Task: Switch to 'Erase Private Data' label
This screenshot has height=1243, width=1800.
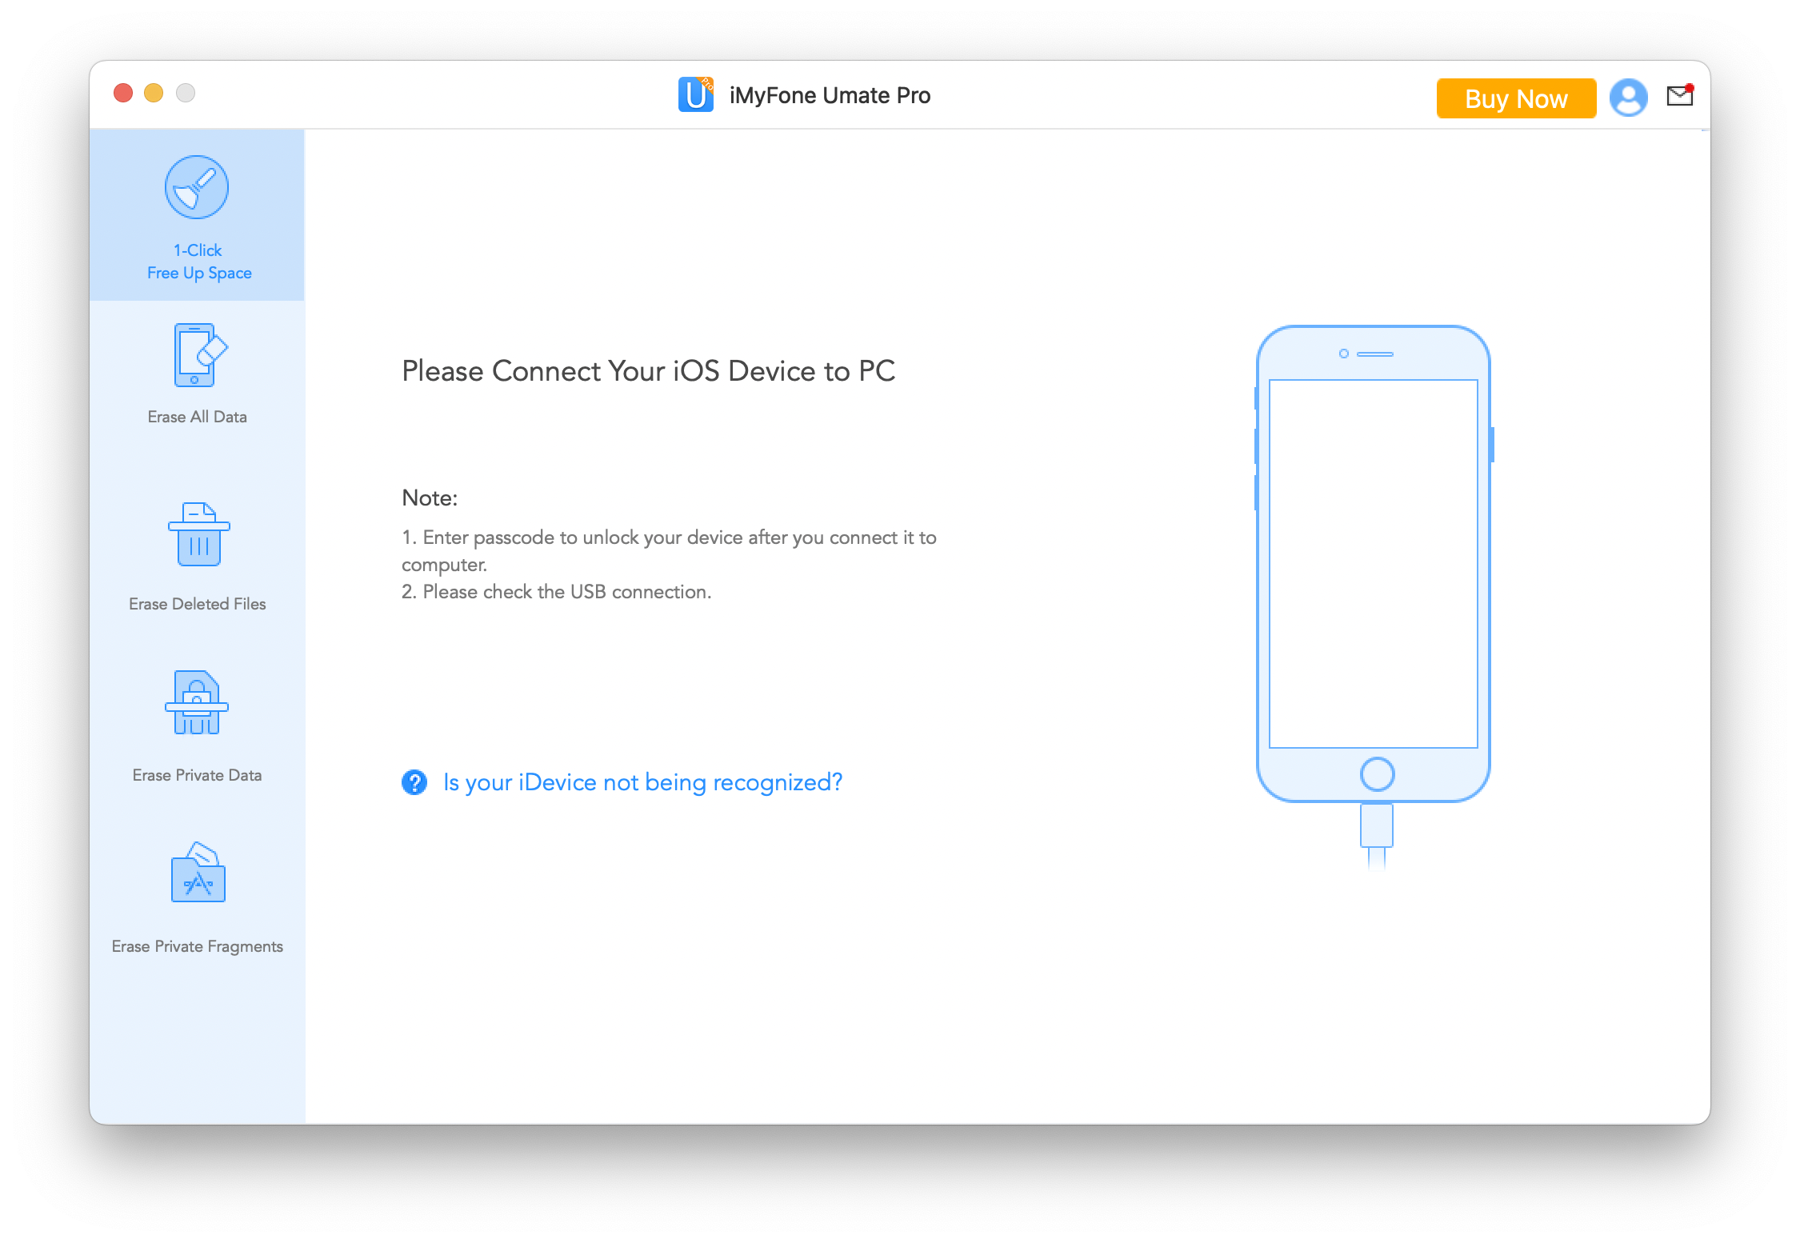Action: point(198,775)
